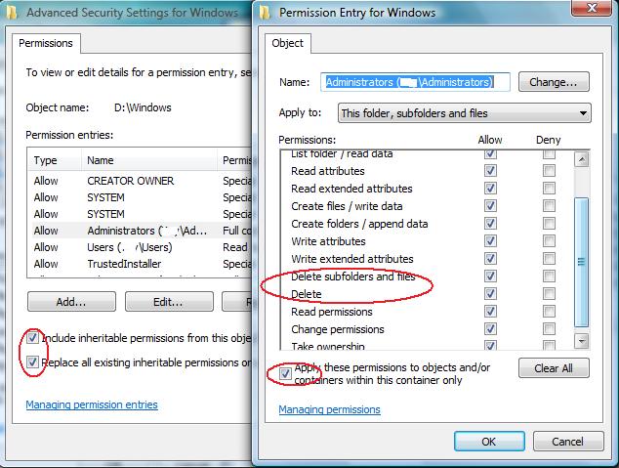Select the Permissions tab
Image resolution: width=619 pixels, height=468 pixels.
tap(46, 43)
